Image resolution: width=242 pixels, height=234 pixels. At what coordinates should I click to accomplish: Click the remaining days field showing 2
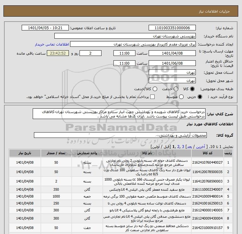[x=91, y=53]
